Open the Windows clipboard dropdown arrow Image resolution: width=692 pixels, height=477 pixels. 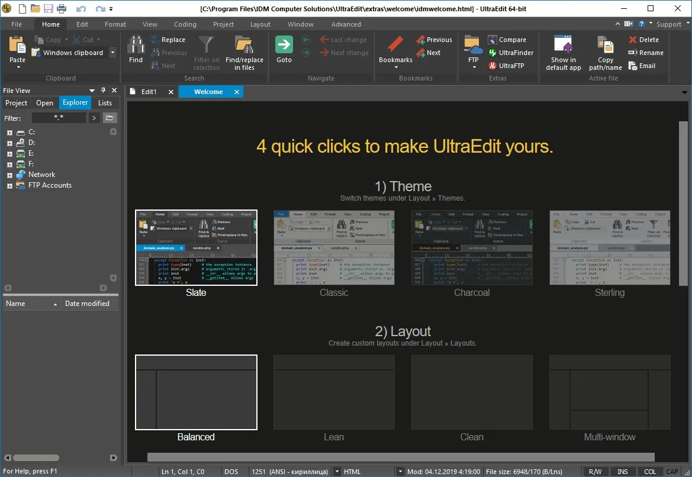(113, 53)
